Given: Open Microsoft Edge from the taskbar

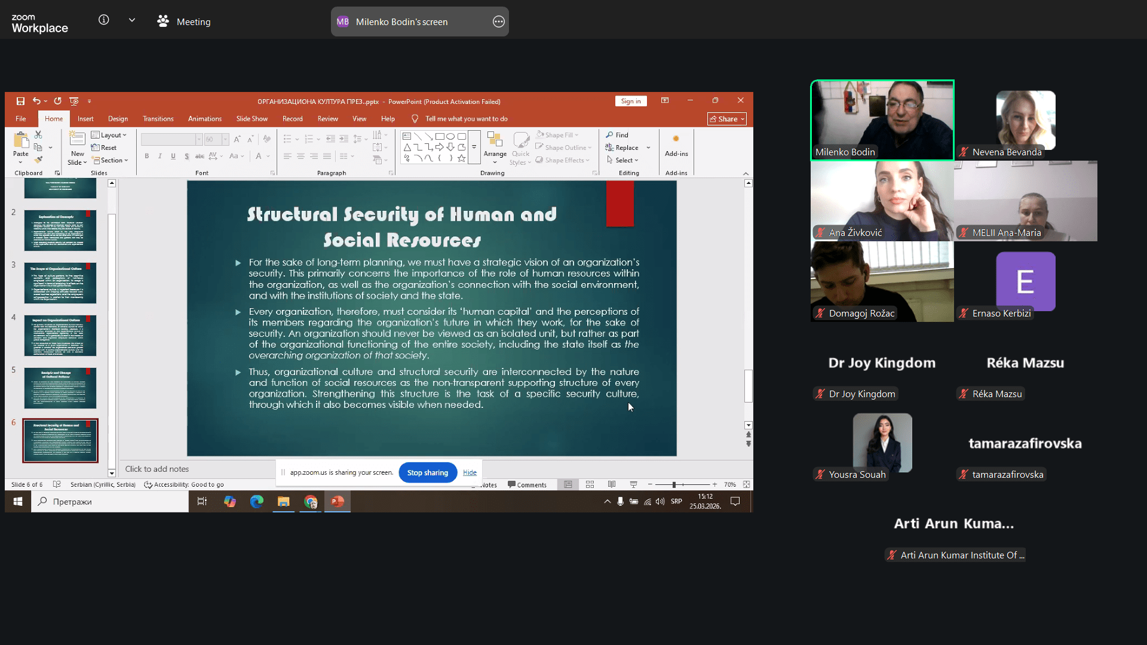Looking at the screenshot, I should pos(256,502).
